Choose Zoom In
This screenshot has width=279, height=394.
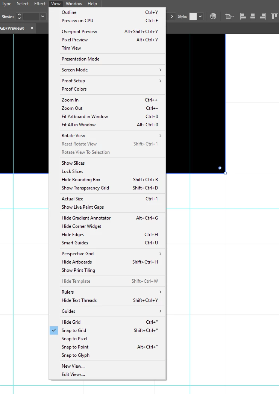coord(107,100)
